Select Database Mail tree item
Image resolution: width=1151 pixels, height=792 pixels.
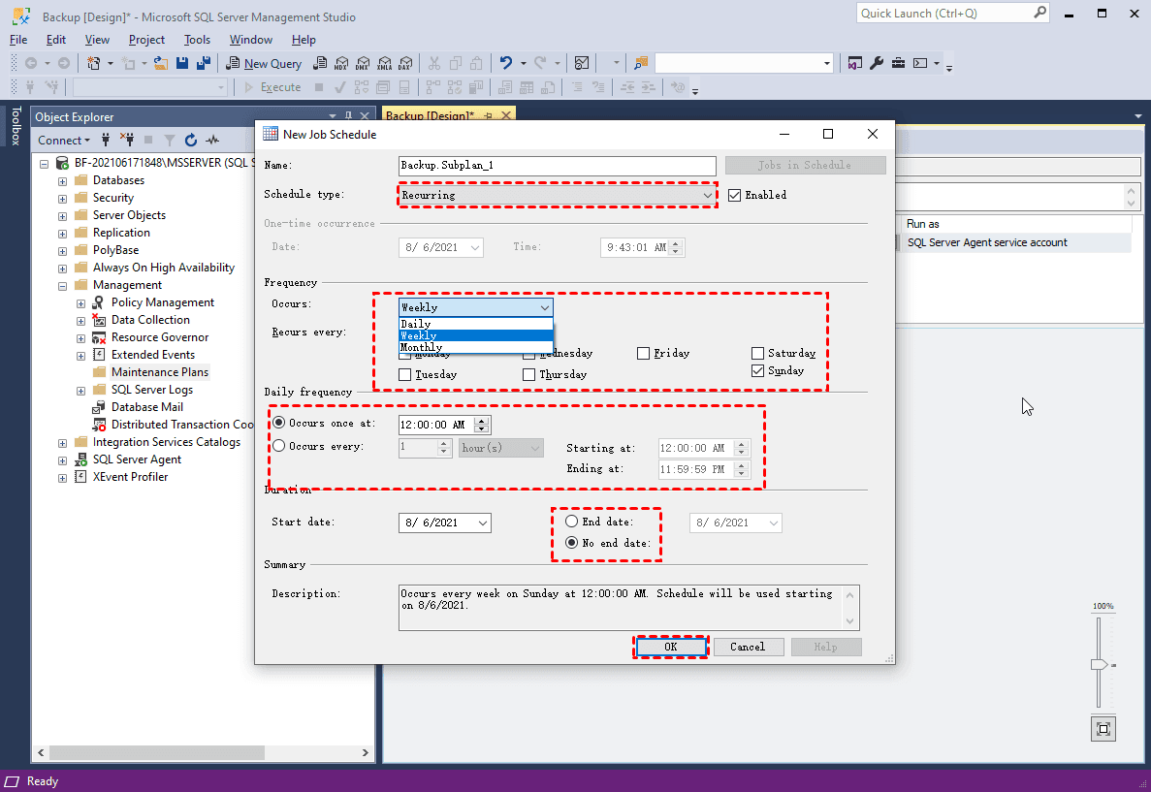pyautogui.click(x=146, y=407)
